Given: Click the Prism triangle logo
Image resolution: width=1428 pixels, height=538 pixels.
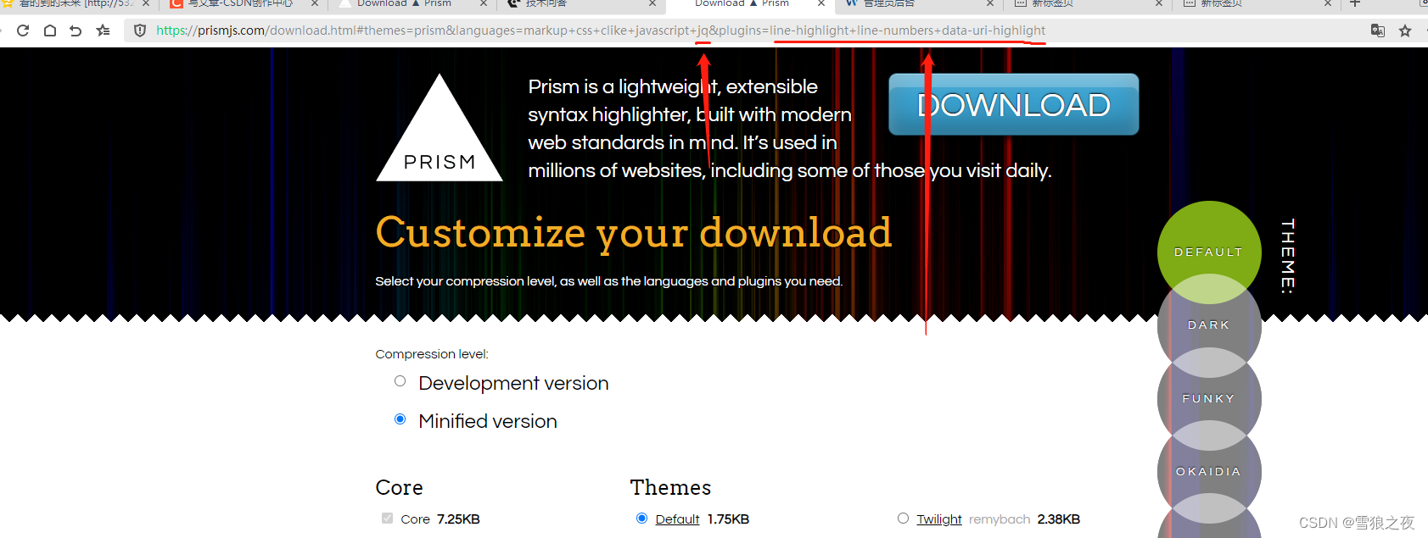Looking at the screenshot, I should pos(440,128).
